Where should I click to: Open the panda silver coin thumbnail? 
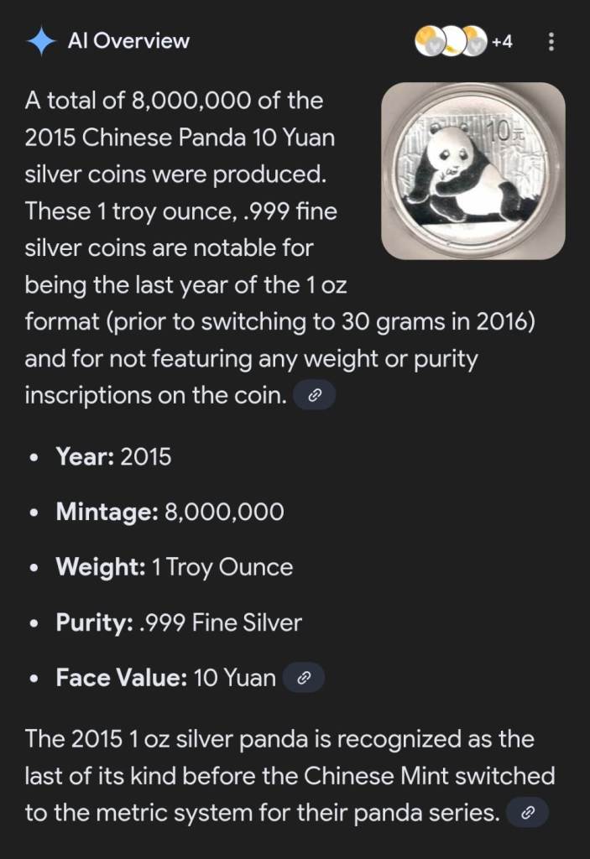[x=473, y=170]
